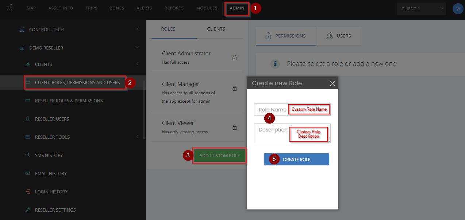Switch to the USERS tab
This screenshot has width=465, height=220.
339,36
